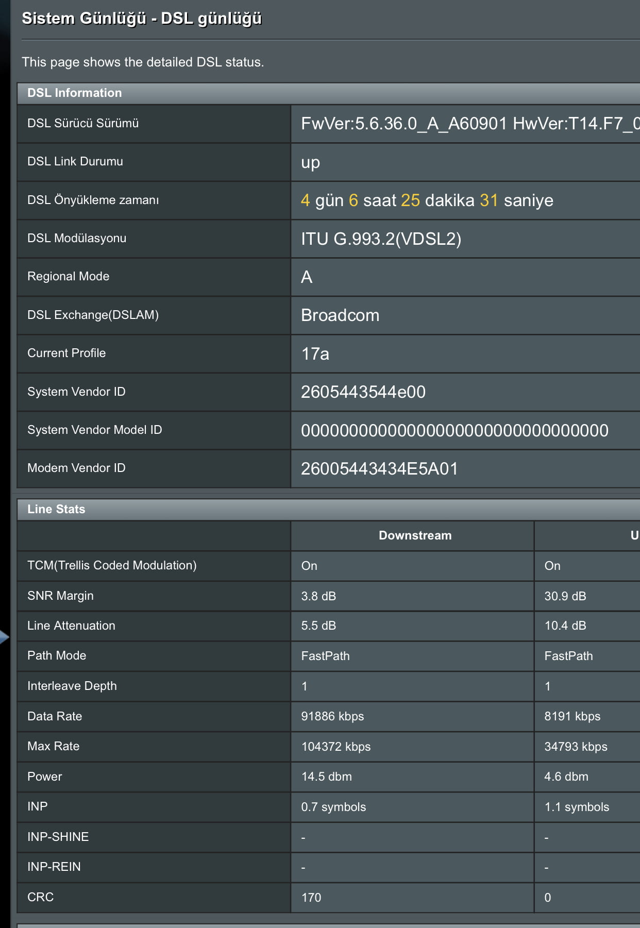Select the Sistem Günlüğü - DSL günlüğü title
This screenshot has height=928, width=640.
pyautogui.click(x=142, y=19)
